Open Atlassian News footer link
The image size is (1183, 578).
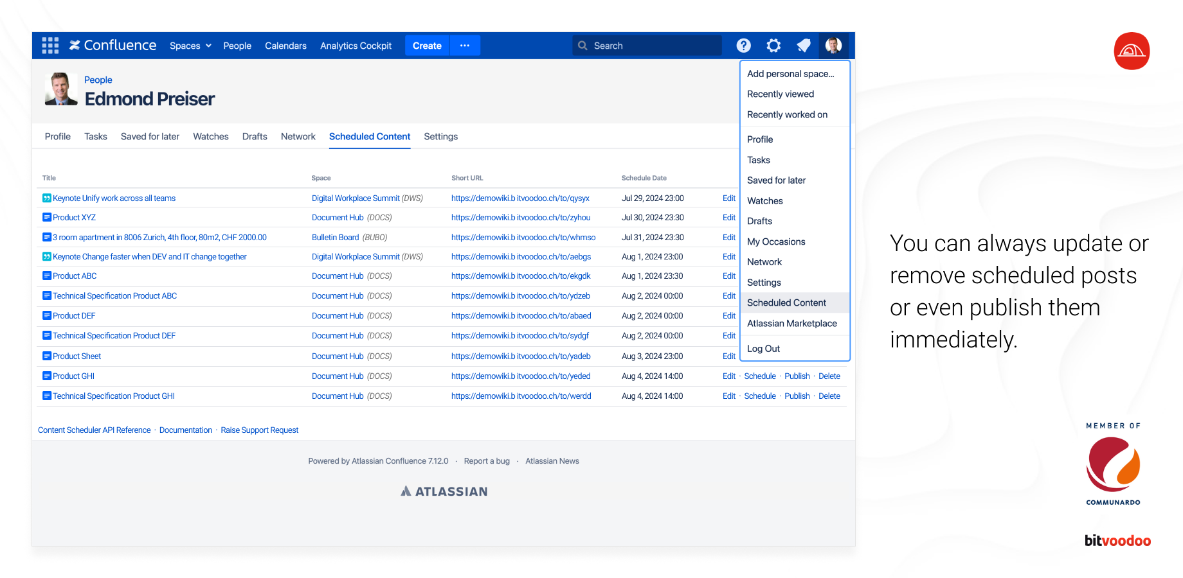click(552, 461)
